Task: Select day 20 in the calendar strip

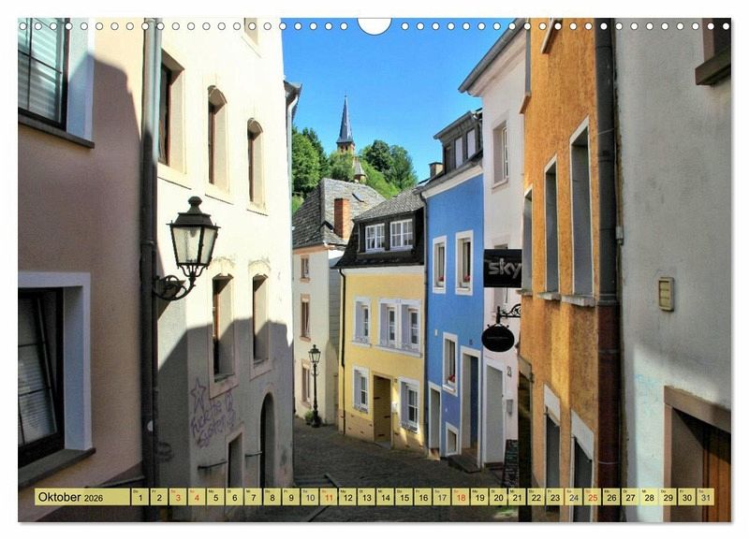Action: pyautogui.click(x=498, y=497)
